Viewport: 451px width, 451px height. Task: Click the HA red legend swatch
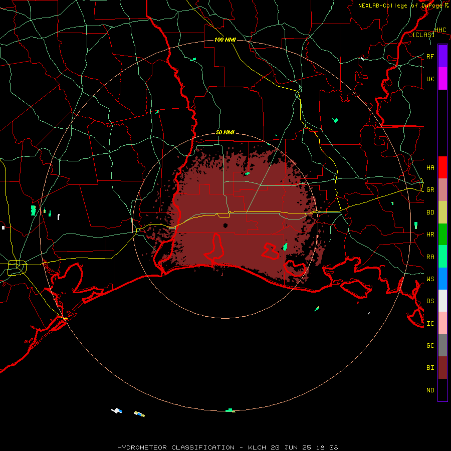click(442, 167)
